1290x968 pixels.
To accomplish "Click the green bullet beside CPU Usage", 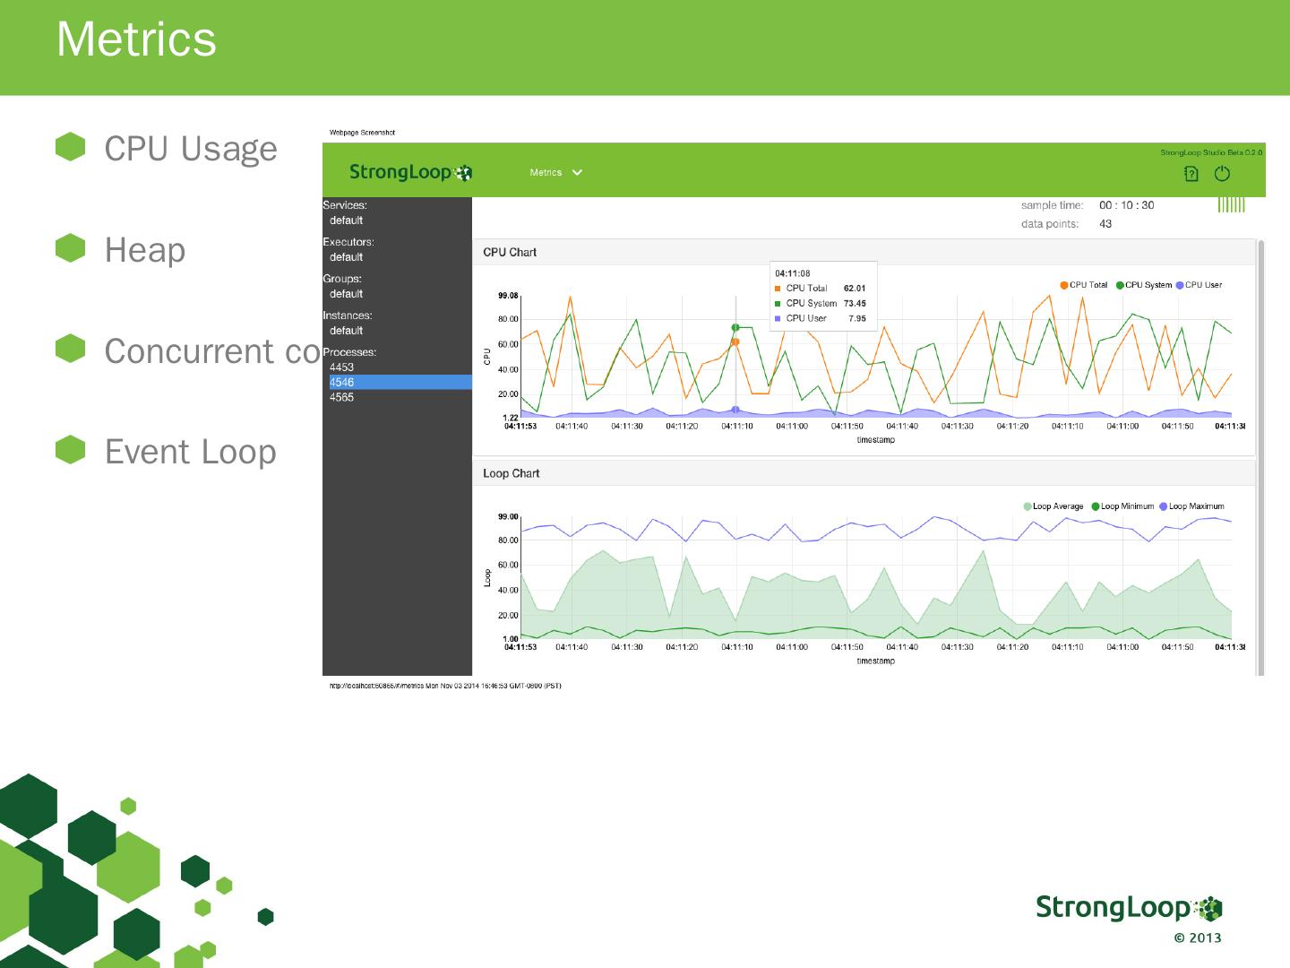I will click(70, 147).
